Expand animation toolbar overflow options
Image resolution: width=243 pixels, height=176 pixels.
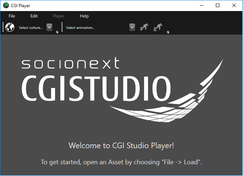(x=168, y=32)
